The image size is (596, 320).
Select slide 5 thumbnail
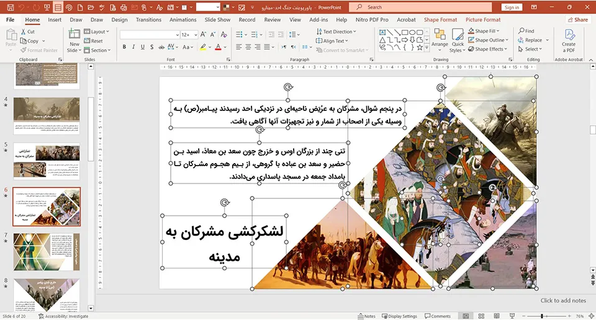coord(47,161)
